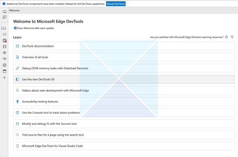Switch to the Welcome tab
Viewport: 238px width, 157px height.
coord(14,11)
